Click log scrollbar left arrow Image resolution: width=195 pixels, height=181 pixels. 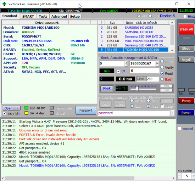tap(3, 178)
